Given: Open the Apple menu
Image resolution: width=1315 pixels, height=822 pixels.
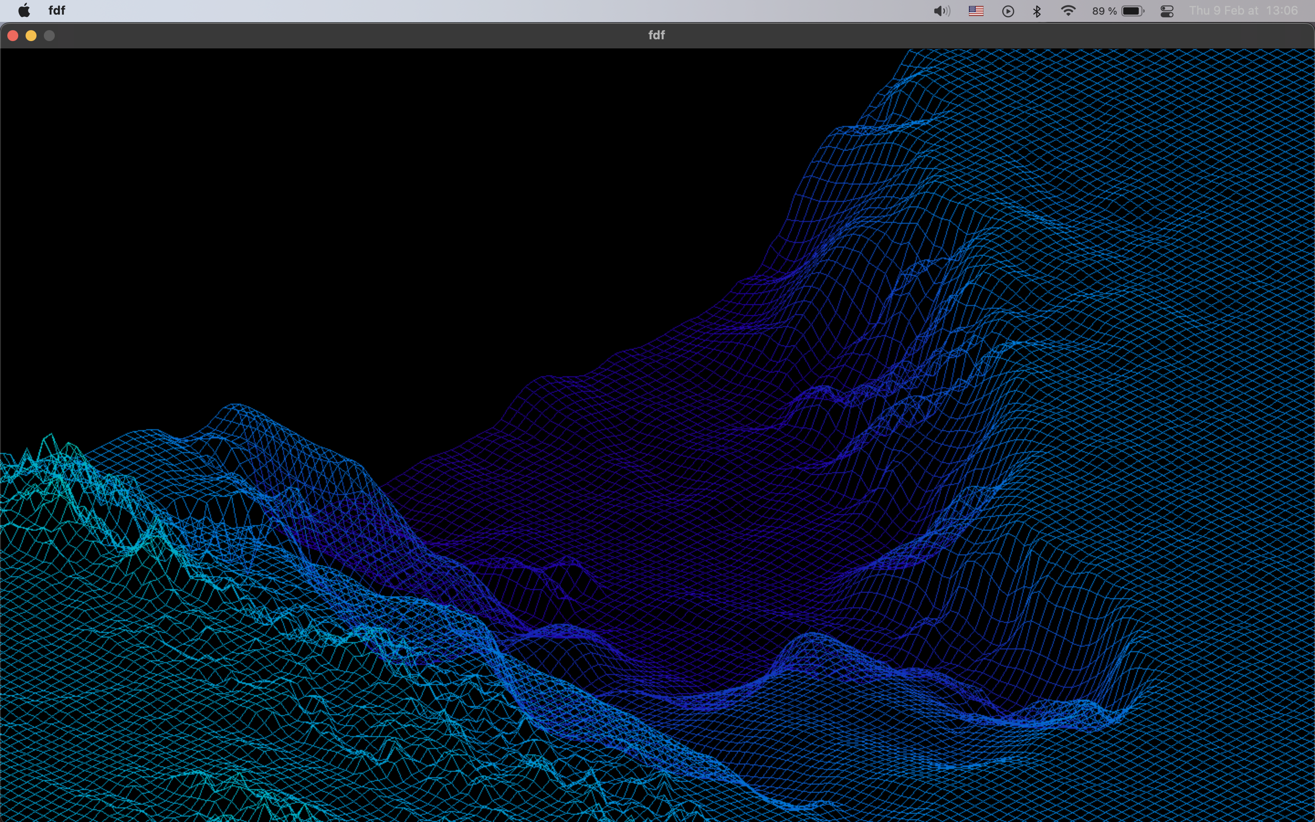Looking at the screenshot, I should pyautogui.click(x=24, y=11).
